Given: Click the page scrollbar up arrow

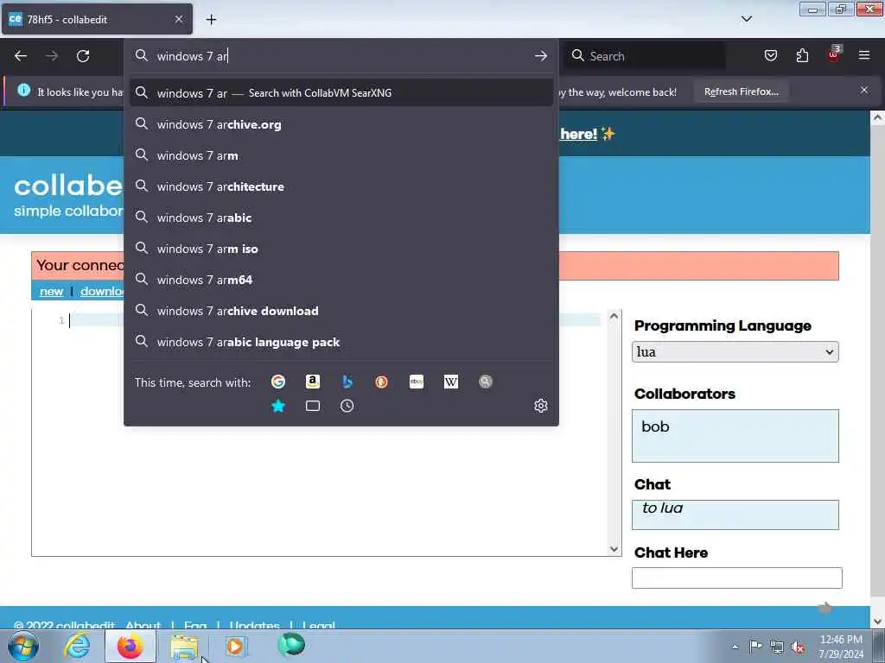Looking at the screenshot, I should [877, 117].
